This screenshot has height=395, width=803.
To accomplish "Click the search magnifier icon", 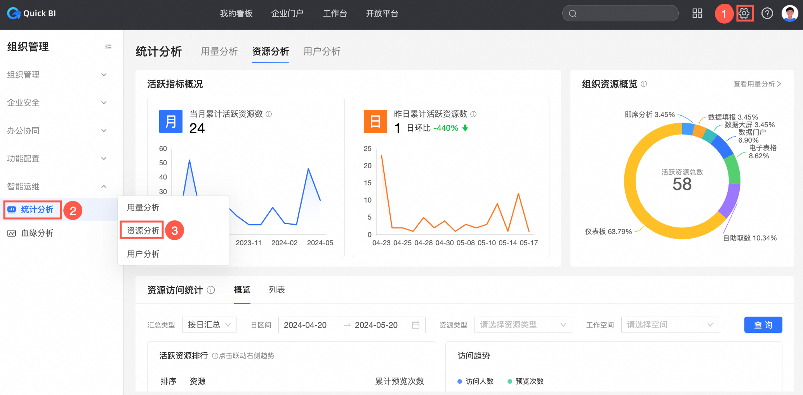I will [573, 14].
